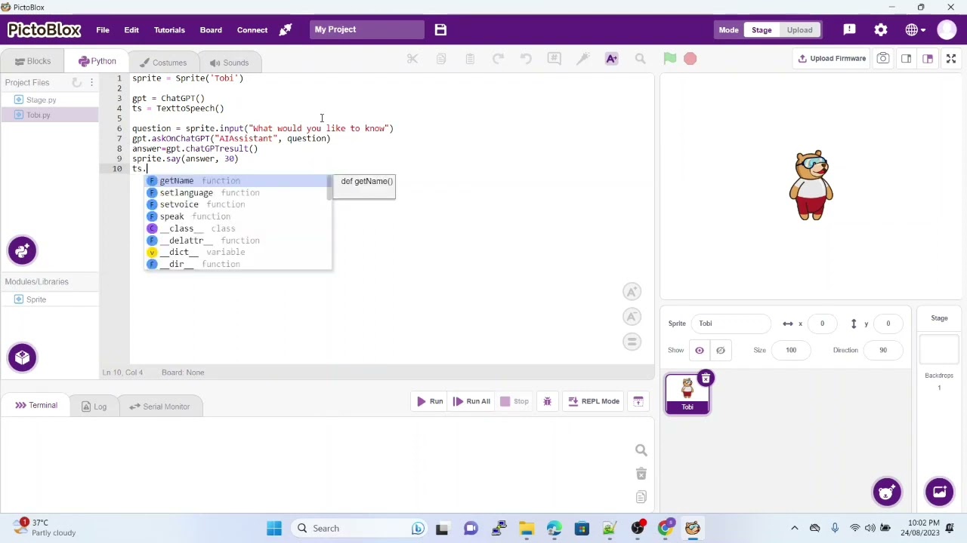Screen dimensions: 967x543
Task: Select Upload mode toggle
Action: pyautogui.click(x=799, y=30)
